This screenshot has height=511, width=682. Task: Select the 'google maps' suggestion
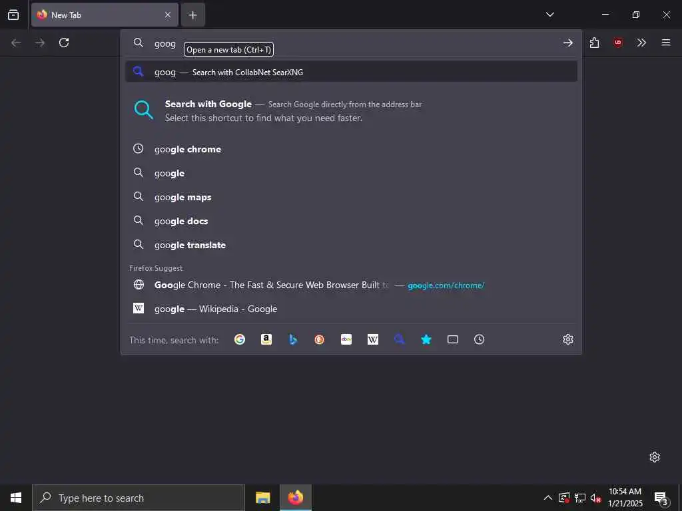coord(351,197)
